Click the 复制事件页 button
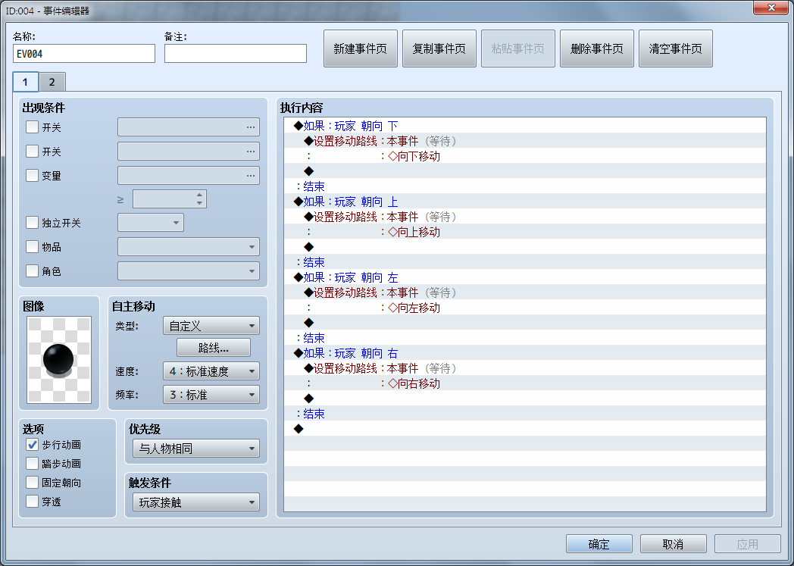This screenshot has height=566, width=794. click(x=439, y=48)
